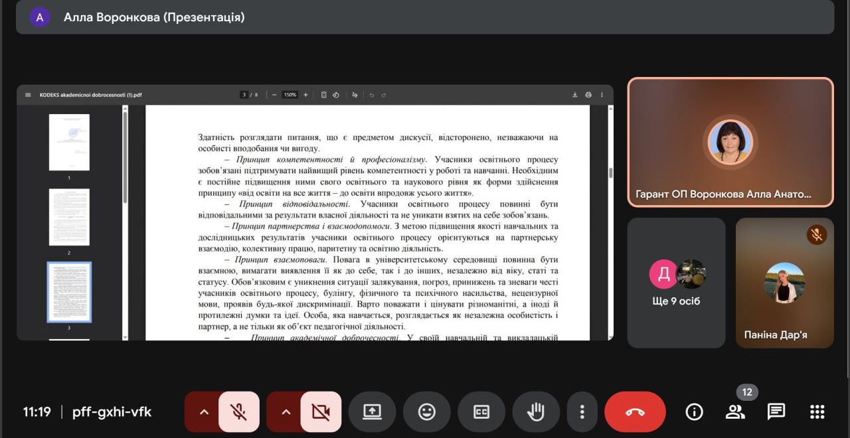This screenshot has height=438, width=850.
Task: Open the activities grid
Action: 817,412
